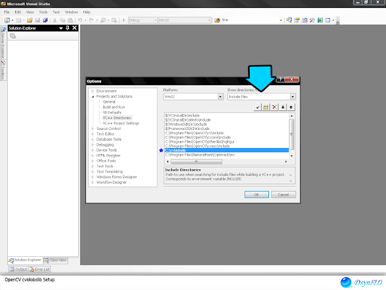Expand the Environment tree node
This screenshot has height=290, width=386.
click(x=92, y=91)
